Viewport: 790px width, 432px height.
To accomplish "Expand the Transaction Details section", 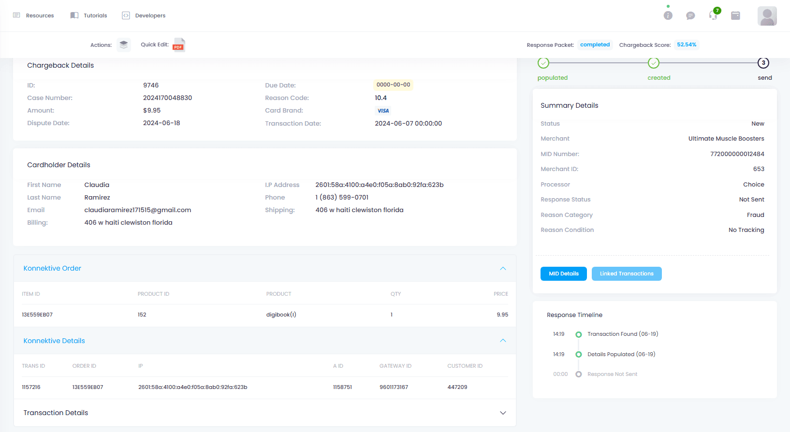I will click(x=503, y=413).
